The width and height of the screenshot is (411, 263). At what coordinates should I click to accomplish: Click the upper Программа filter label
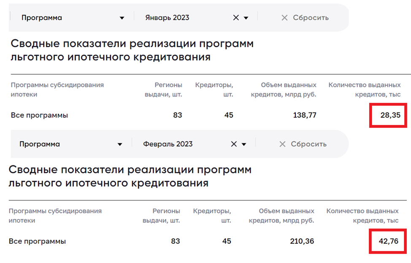42,18
